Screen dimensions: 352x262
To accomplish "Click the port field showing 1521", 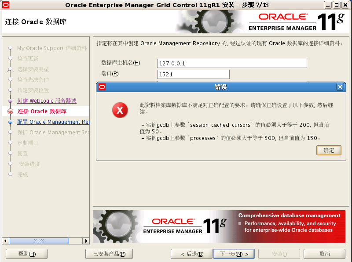I will coord(193,74).
